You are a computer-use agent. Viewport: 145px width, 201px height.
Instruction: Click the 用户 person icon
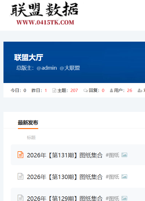coord(111,91)
